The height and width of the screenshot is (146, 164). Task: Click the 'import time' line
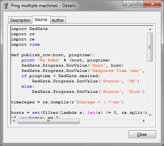point(25,45)
